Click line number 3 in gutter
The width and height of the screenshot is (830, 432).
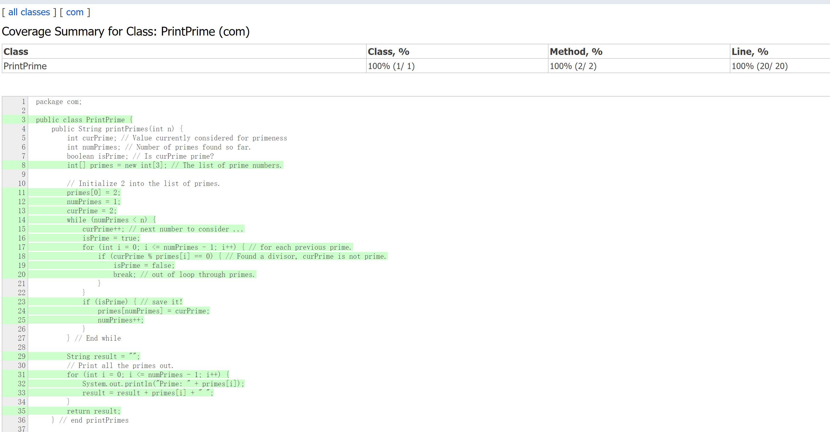pyautogui.click(x=23, y=120)
